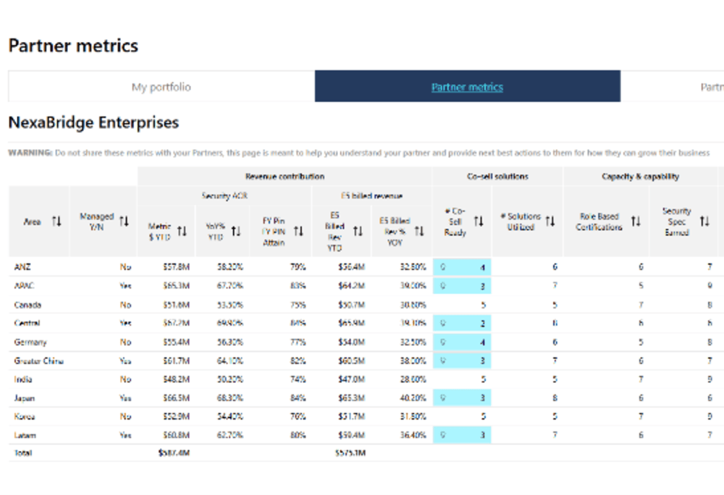
Task: Click the ES billed revenue sub-header
Action: coord(371,195)
